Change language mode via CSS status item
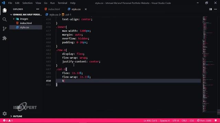 tap(192, 121)
